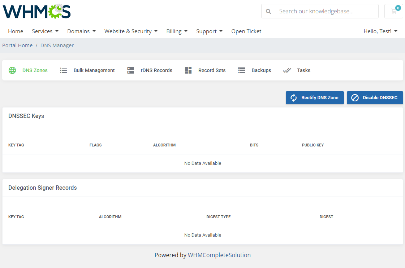Click the search magnifier icon
This screenshot has width=405, height=268.
[x=268, y=11]
